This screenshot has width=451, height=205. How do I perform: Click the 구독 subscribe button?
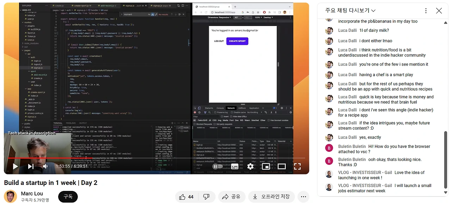point(68,197)
